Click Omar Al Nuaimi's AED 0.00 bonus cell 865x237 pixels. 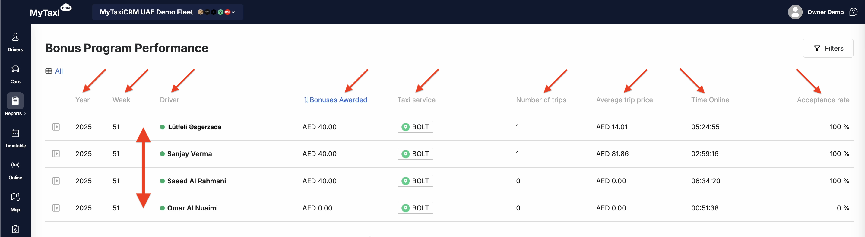click(317, 208)
